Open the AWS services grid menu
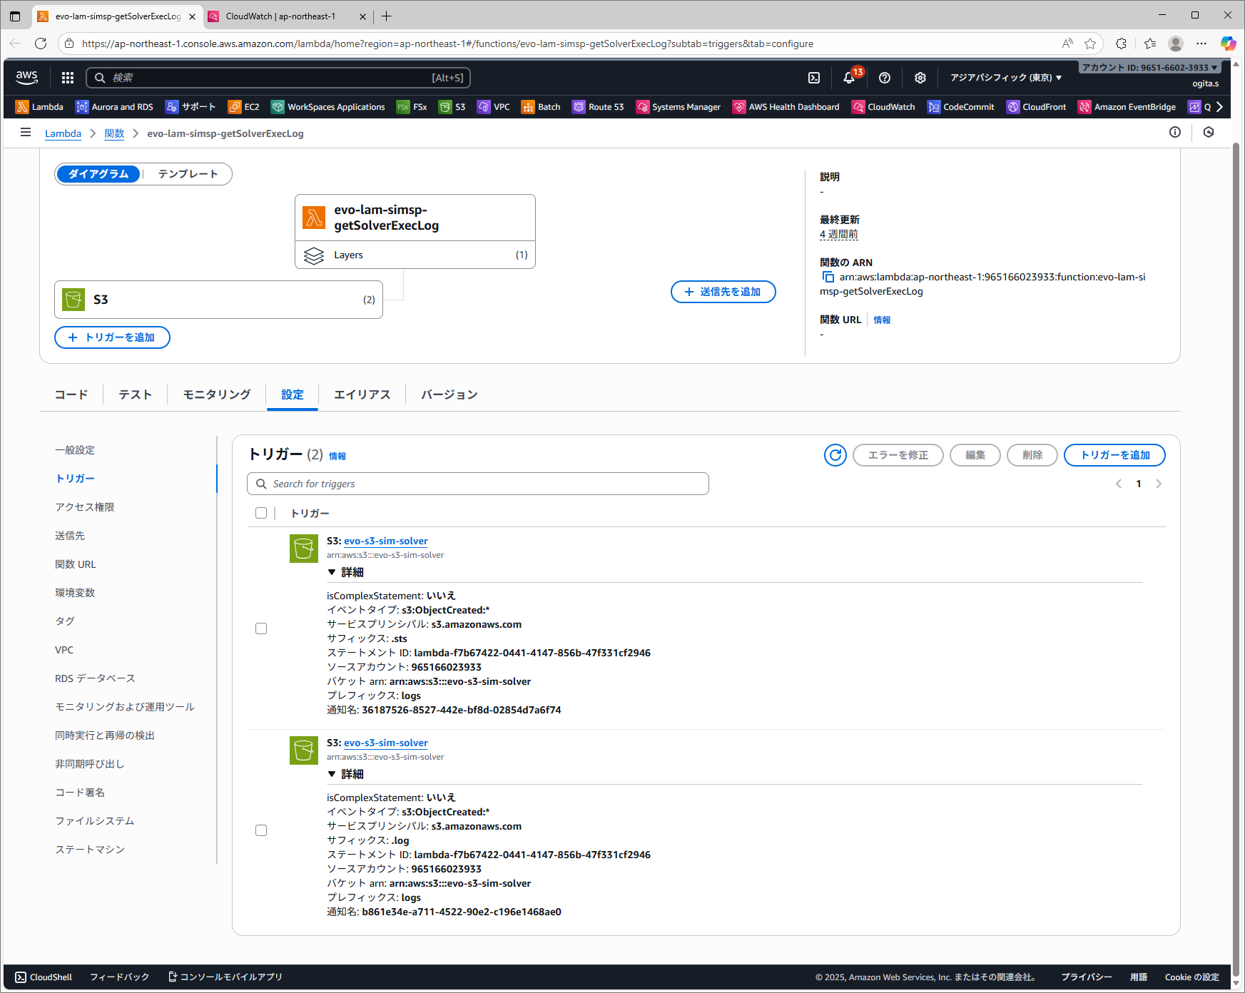The height and width of the screenshot is (993, 1245). (68, 78)
